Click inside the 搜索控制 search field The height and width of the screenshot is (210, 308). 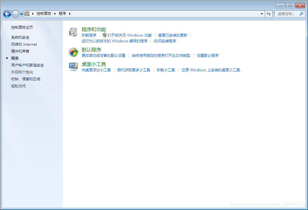pyautogui.click(x=286, y=14)
